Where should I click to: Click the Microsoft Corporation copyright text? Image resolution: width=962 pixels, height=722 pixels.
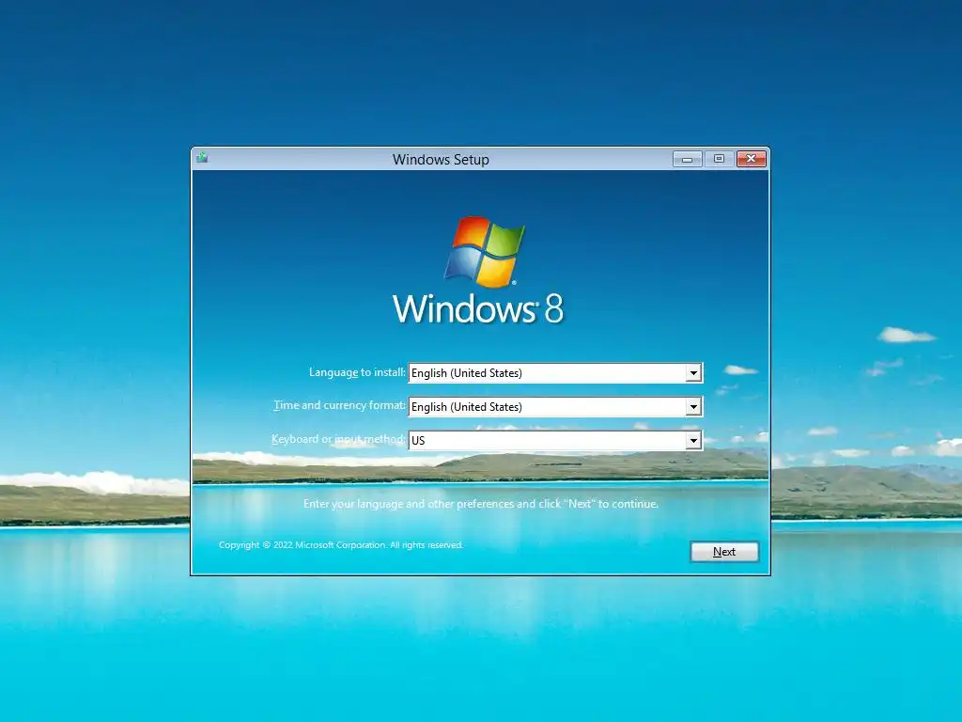point(340,544)
